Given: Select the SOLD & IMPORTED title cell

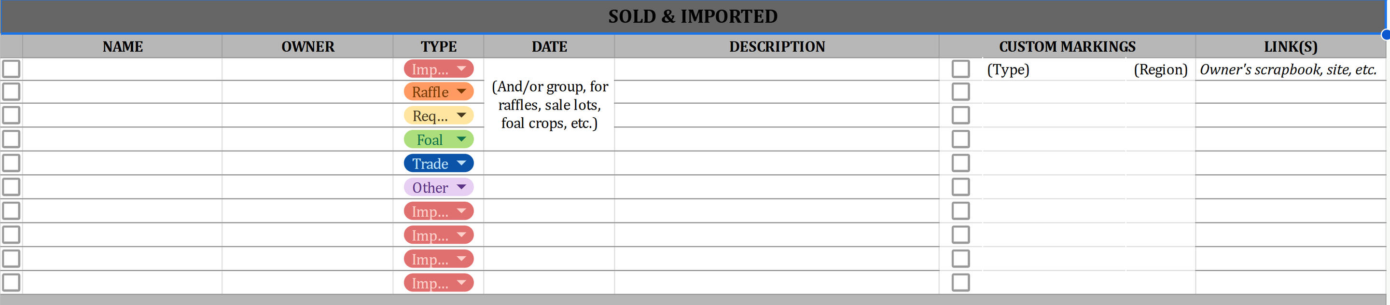Looking at the screenshot, I should tap(693, 17).
